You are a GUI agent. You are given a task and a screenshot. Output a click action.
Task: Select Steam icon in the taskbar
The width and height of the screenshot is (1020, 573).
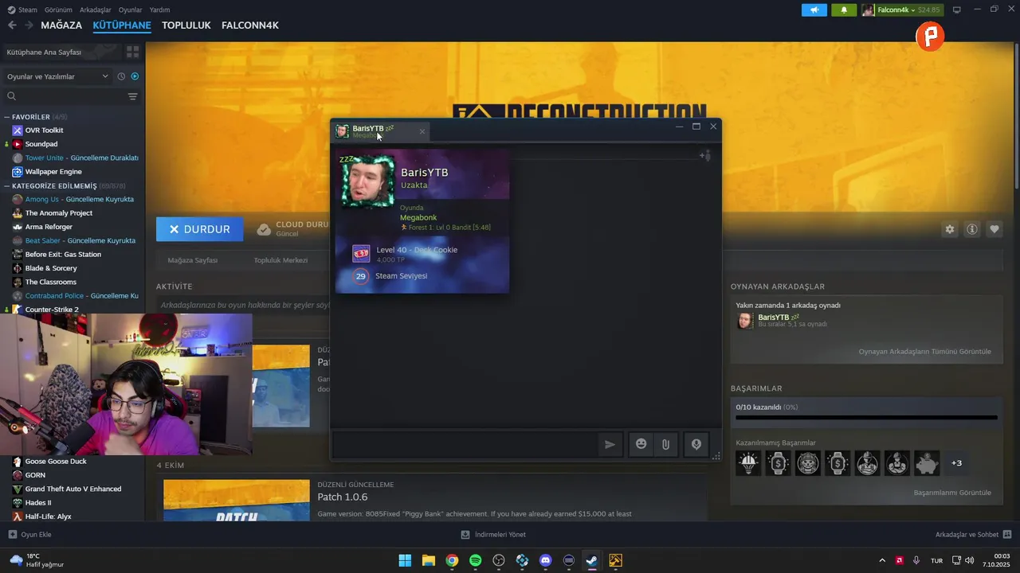click(x=592, y=560)
